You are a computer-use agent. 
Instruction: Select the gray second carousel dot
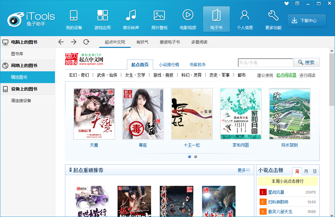[x=195, y=157]
